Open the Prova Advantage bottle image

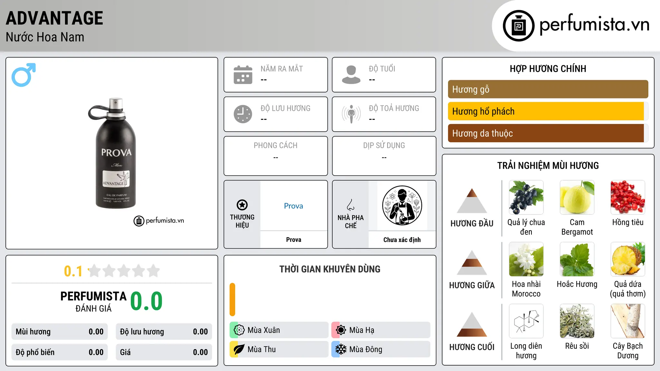tap(112, 153)
